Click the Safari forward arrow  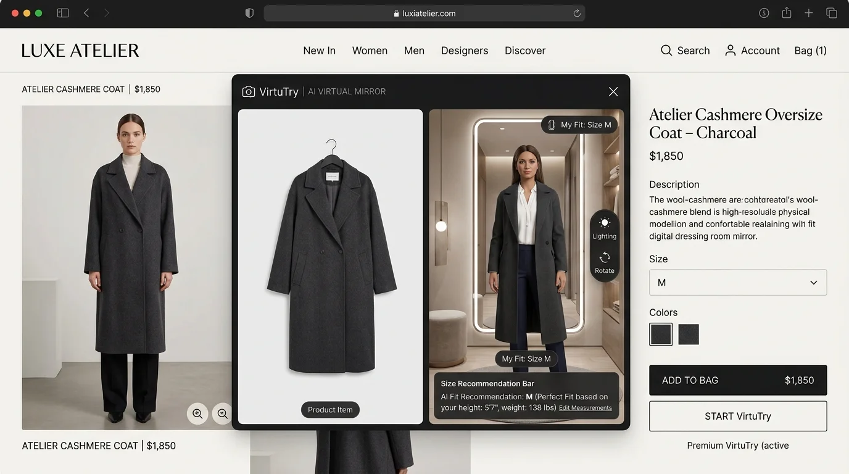pyautogui.click(x=107, y=13)
